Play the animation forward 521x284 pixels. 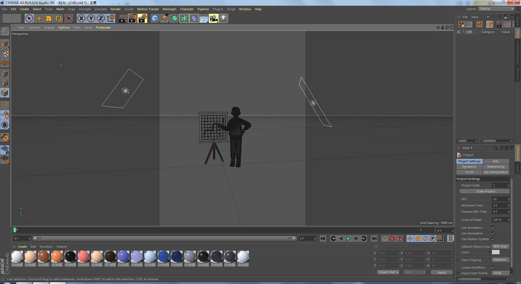click(x=348, y=238)
